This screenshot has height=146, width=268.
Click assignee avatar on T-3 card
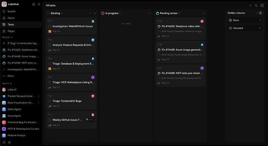tap(93, 77)
